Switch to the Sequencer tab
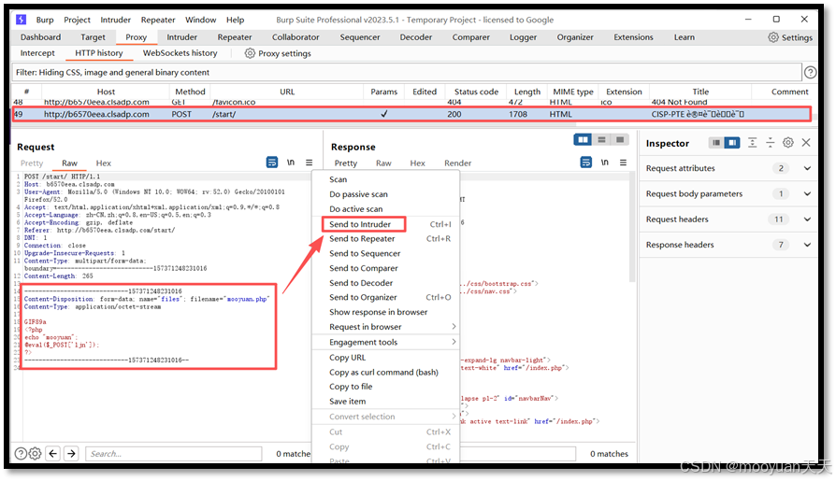Image resolution: width=836 pixels, height=481 pixels. (x=360, y=37)
